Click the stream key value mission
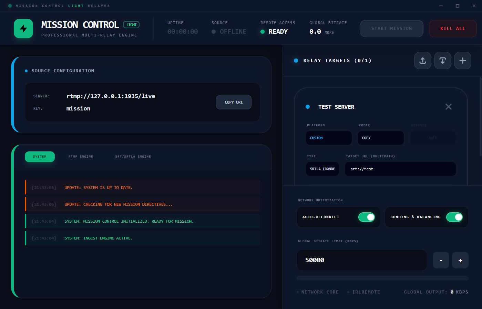Screen dimensions: 482x309 click(x=78, y=109)
